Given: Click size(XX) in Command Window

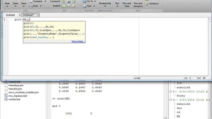Looking at the screenshot, I should click(x=63, y=99).
